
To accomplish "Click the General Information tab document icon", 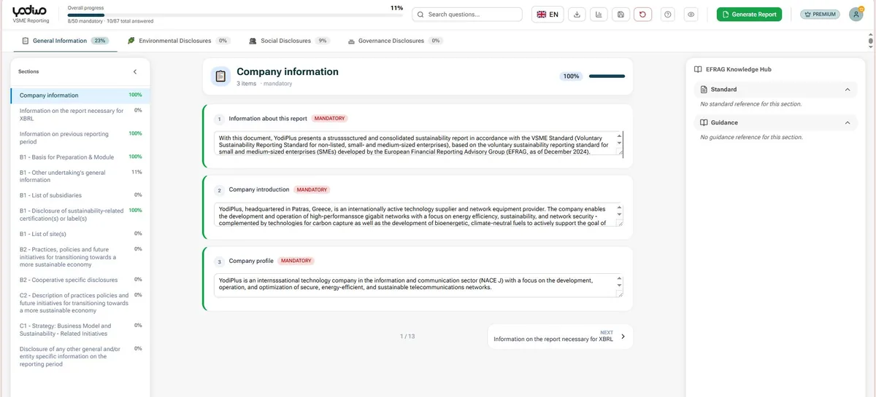I will tap(26, 41).
